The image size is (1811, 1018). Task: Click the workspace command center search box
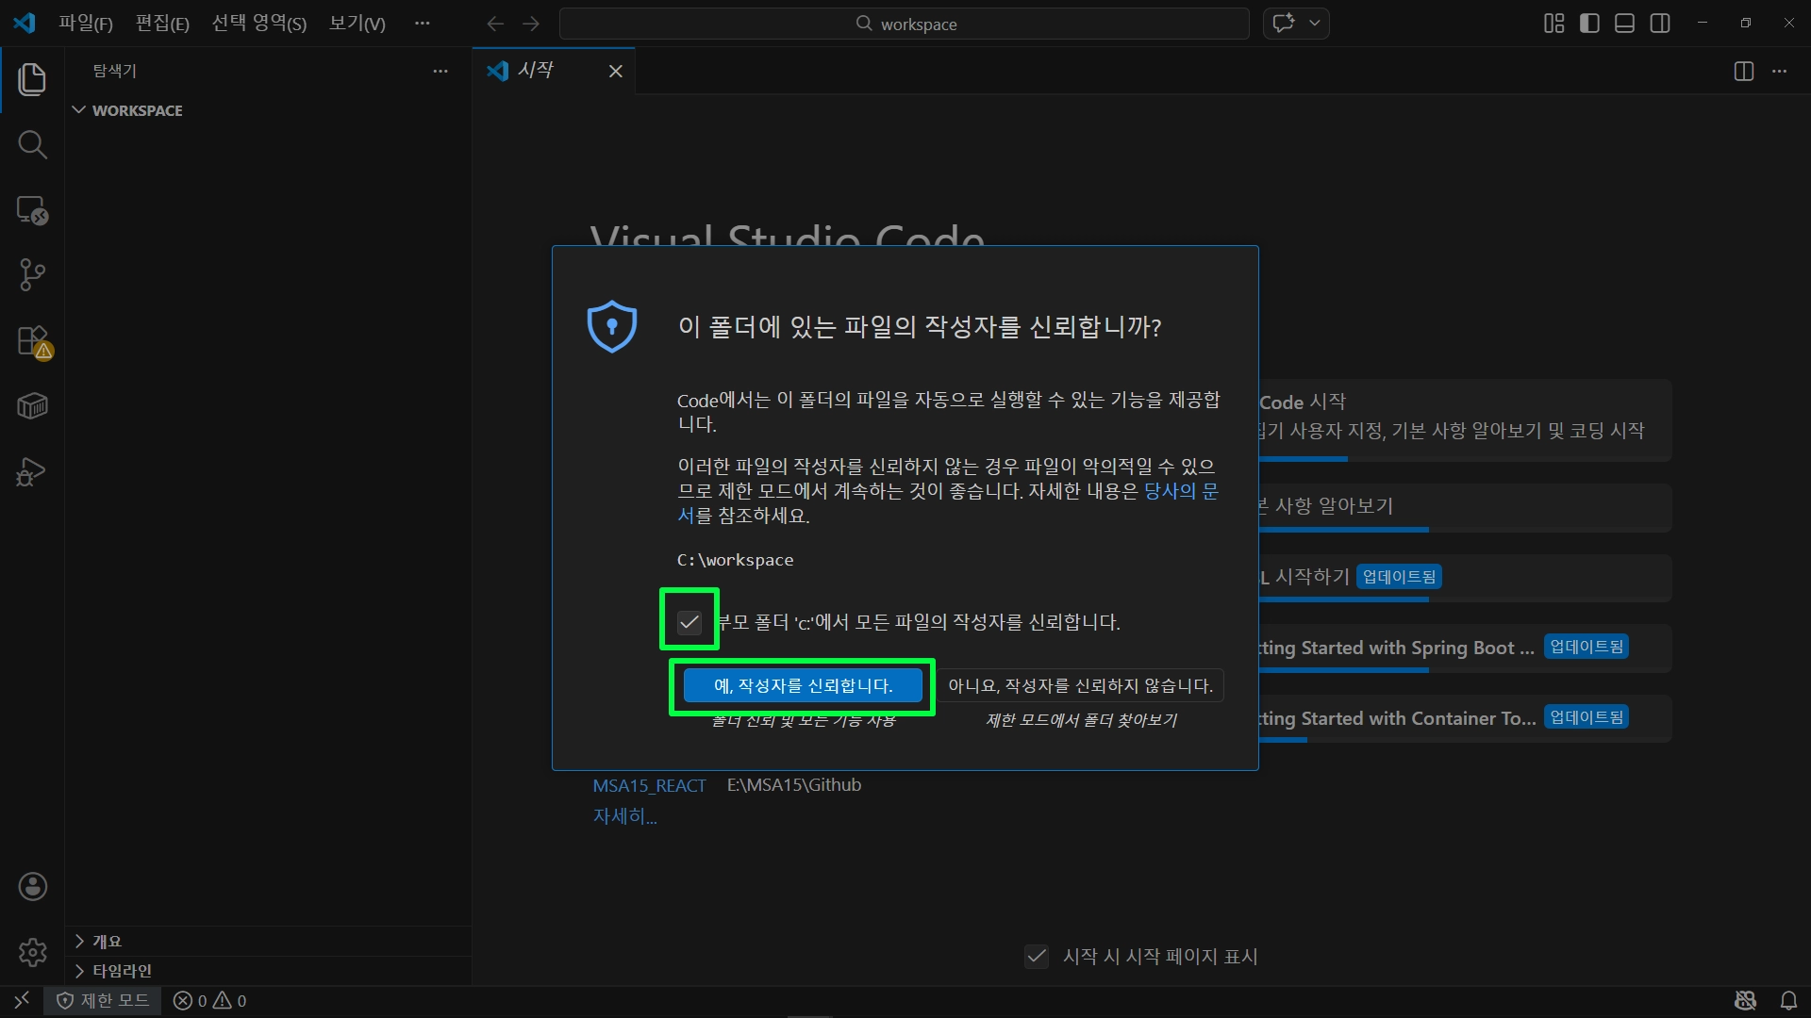click(x=904, y=24)
